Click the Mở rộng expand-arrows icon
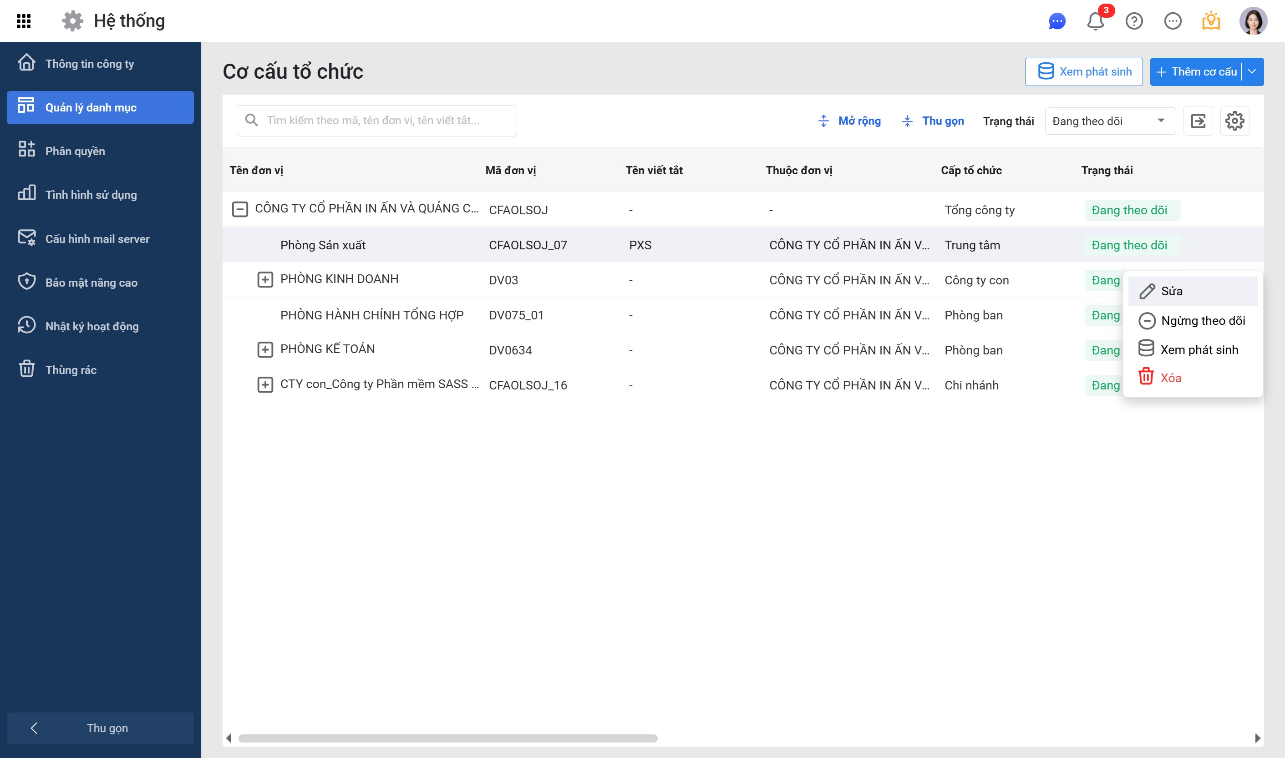 coord(823,121)
